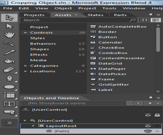The width and height of the screenshot is (163, 135).
Task: Open the Edit menu
Action: [x=24, y=8]
